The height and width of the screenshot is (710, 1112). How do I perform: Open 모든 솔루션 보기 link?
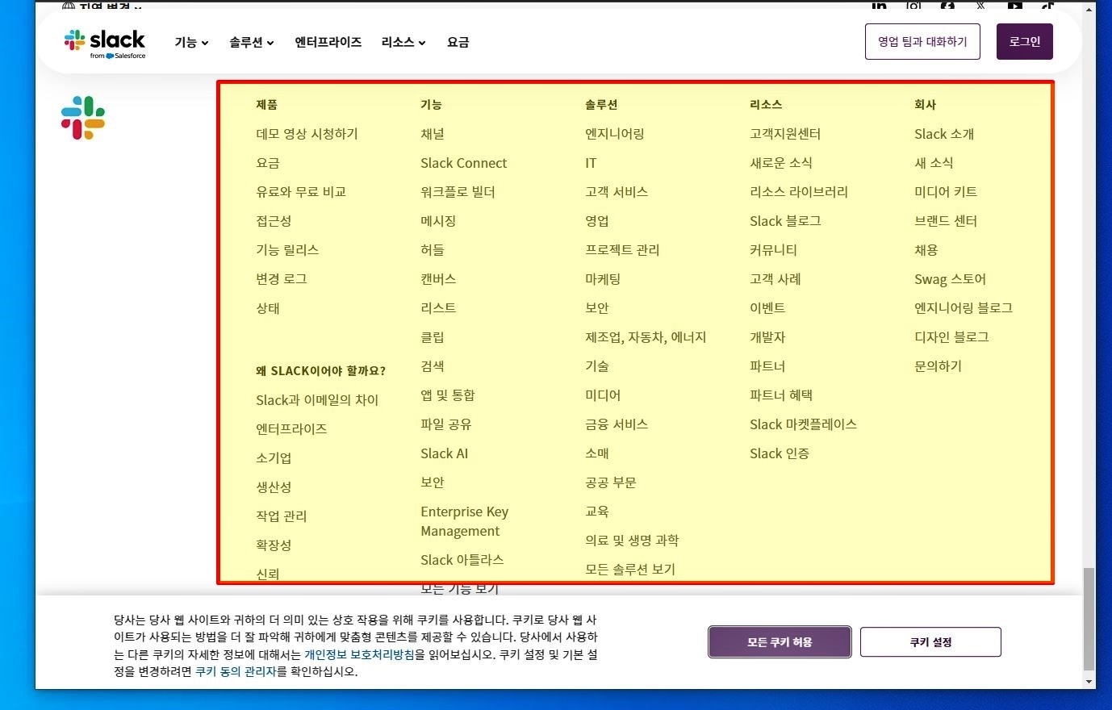pos(630,570)
